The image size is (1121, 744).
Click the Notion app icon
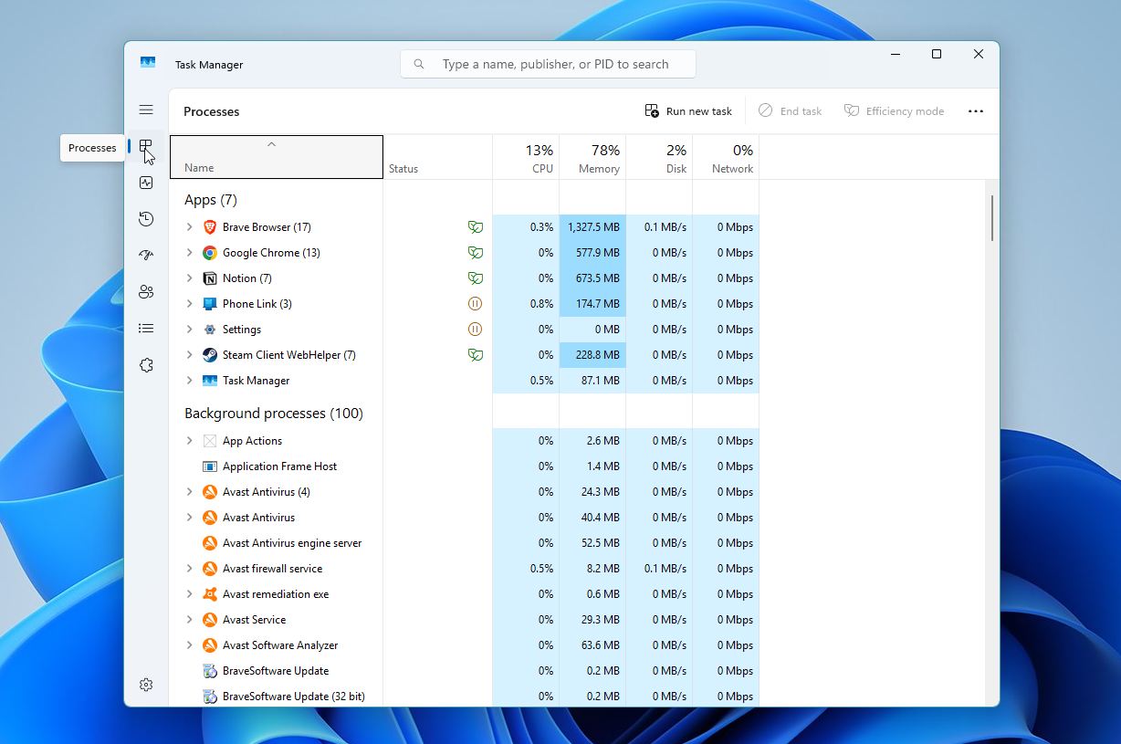coord(210,278)
